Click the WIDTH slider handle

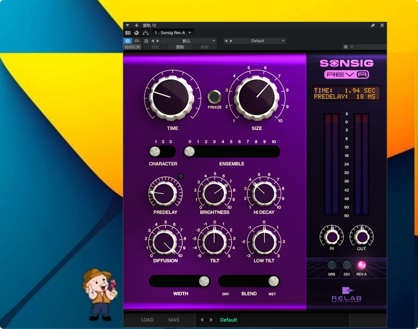point(204,281)
